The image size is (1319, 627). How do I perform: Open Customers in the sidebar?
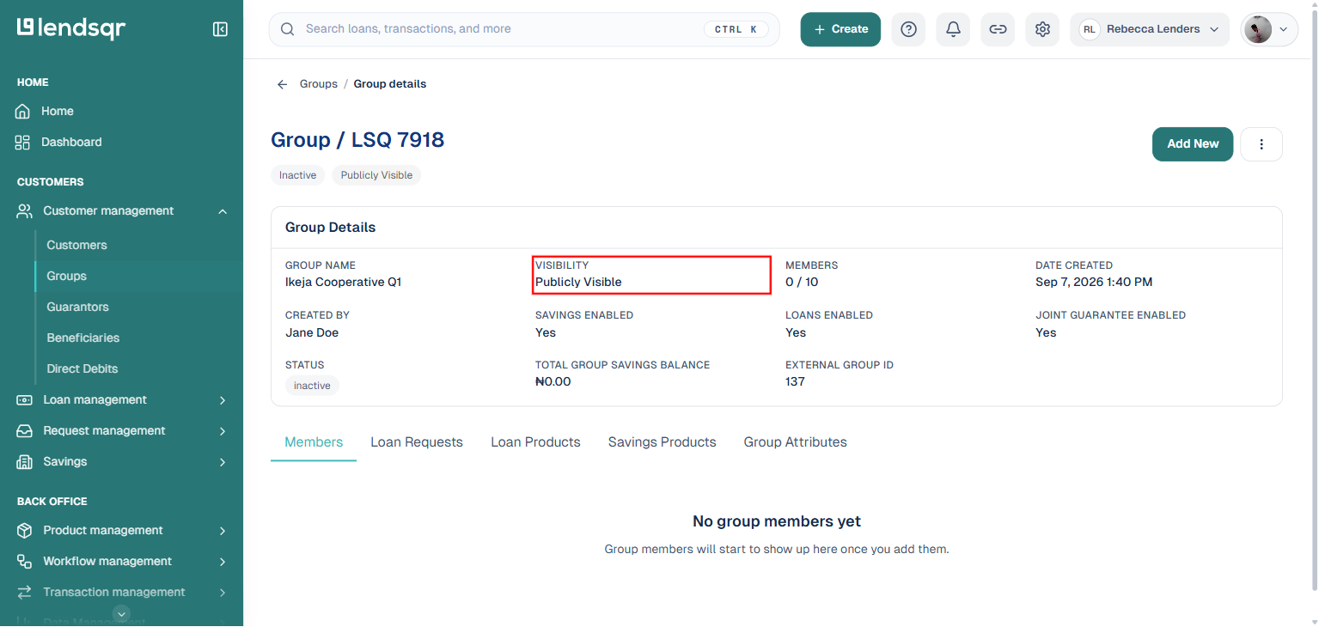pos(76,246)
